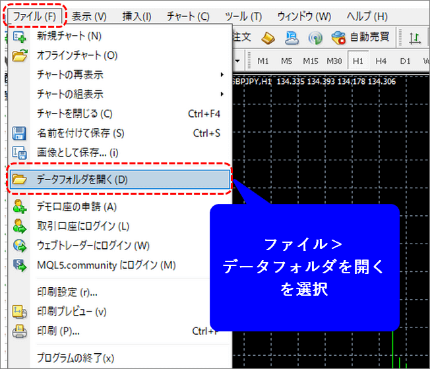This screenshot has width=430, height=369.
Task: Choose 印刷プレビュー (v) entry
Action: click(x=119, y=312)
